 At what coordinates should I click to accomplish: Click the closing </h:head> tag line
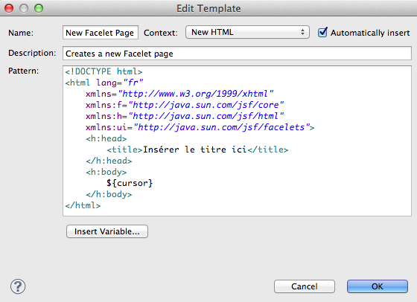point(109,161)
